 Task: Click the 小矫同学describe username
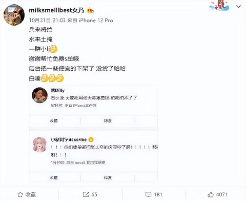69,139
